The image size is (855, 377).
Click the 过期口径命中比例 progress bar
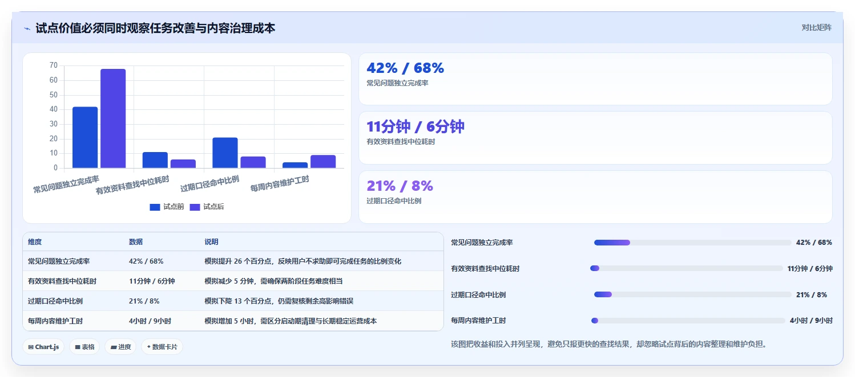[x=693, y=294]
